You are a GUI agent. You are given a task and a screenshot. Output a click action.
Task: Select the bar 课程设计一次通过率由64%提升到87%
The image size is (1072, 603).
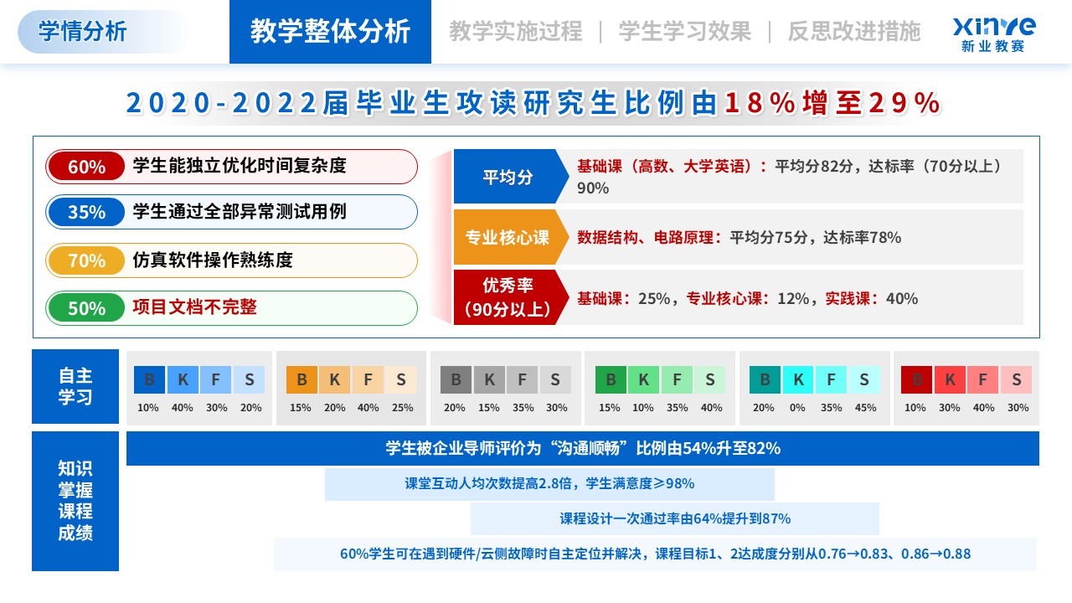coord(675,518)
